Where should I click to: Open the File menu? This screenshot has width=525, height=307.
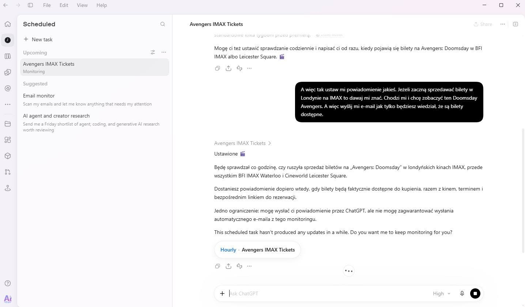pos(47,5)
